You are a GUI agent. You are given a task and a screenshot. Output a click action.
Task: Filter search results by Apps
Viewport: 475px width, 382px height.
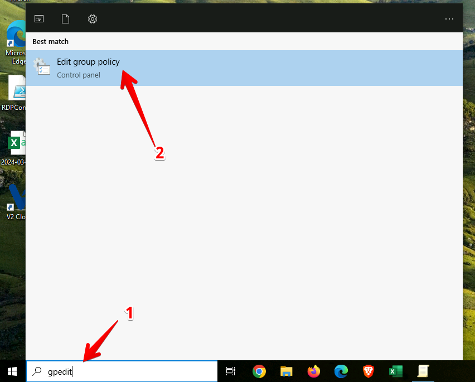pyautogui.click(x=39, y=19)
